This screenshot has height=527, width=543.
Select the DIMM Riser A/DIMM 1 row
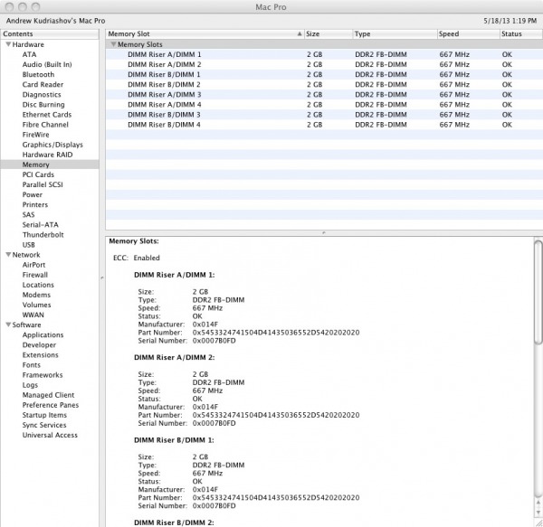[324, 54]
